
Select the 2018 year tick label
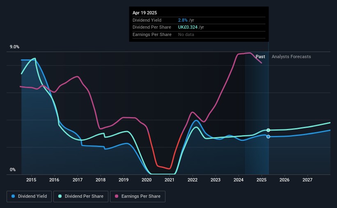101,180
